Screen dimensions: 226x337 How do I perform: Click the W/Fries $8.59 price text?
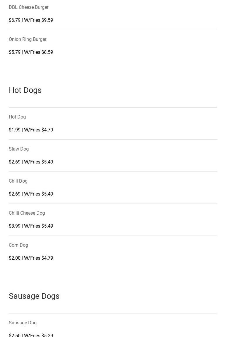pyautogui.click(x=39, y=52)
